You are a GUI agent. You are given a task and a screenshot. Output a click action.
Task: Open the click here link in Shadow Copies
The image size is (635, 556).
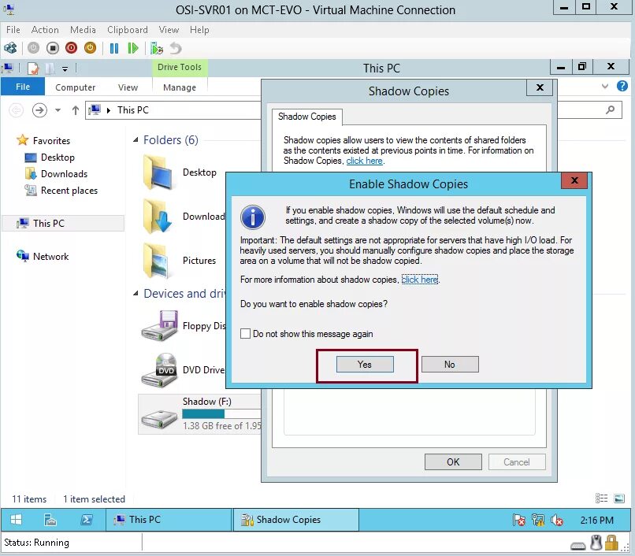(x=364, y=161)
